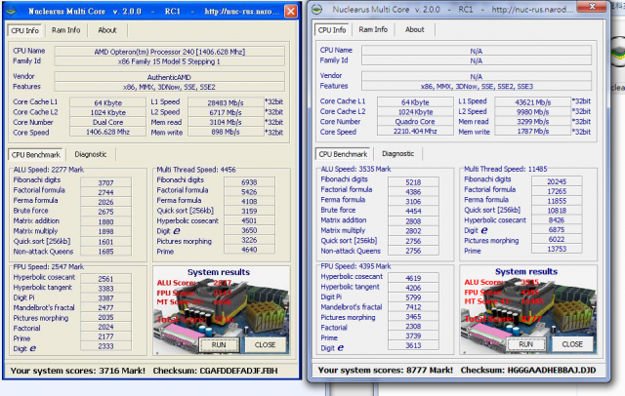This screenshot has width=625, height=396.
Task: Click Fibonachi digits multi thread value 20245
Action: click(x=557, y=181)
